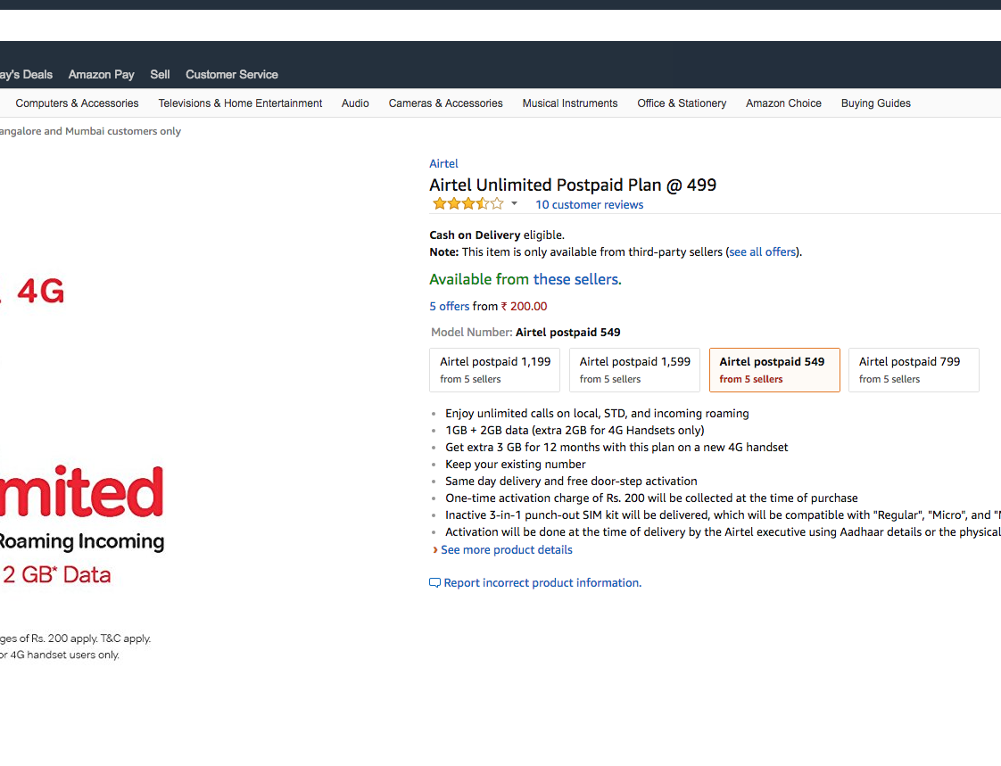Open Buying Guides category
The height and width of the screenshot is (766, 1001).
[x=876, y=103]
